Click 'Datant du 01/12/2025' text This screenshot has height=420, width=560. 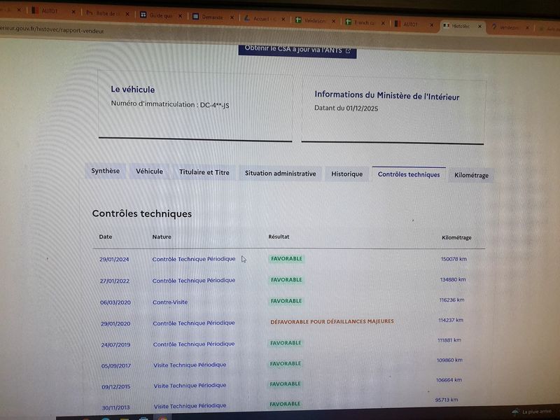pyautogui.click(x=346, y=108)
